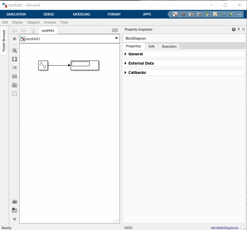Open Model Settings gear icon
The height and width of the screenshot is (230, 247).
(x=183, y=14)
